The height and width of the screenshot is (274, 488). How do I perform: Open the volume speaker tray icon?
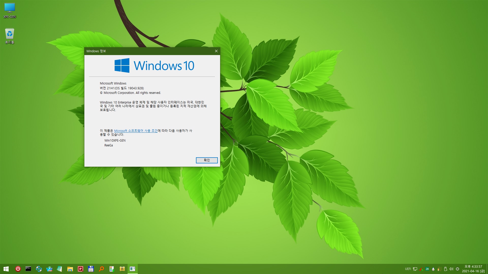(x=451, y=269)
